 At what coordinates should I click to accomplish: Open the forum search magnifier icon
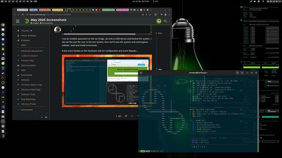[x=165, y=21]
